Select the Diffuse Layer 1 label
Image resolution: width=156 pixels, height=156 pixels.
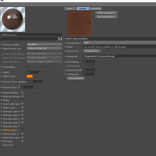coord(11,130)
